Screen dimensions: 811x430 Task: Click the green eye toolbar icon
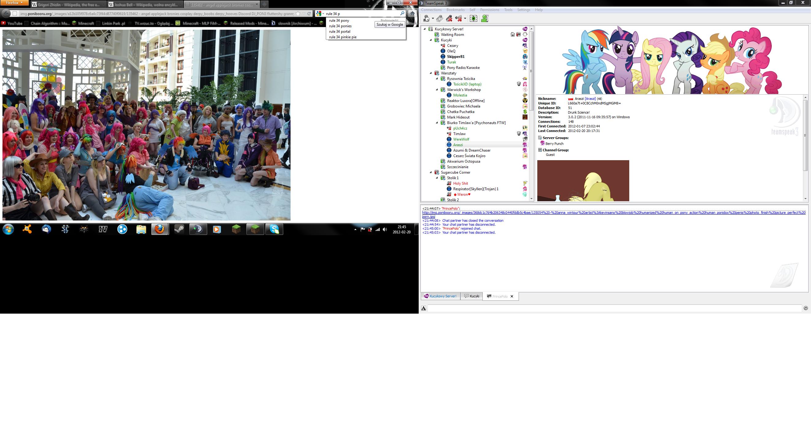(x=474, y=19)
